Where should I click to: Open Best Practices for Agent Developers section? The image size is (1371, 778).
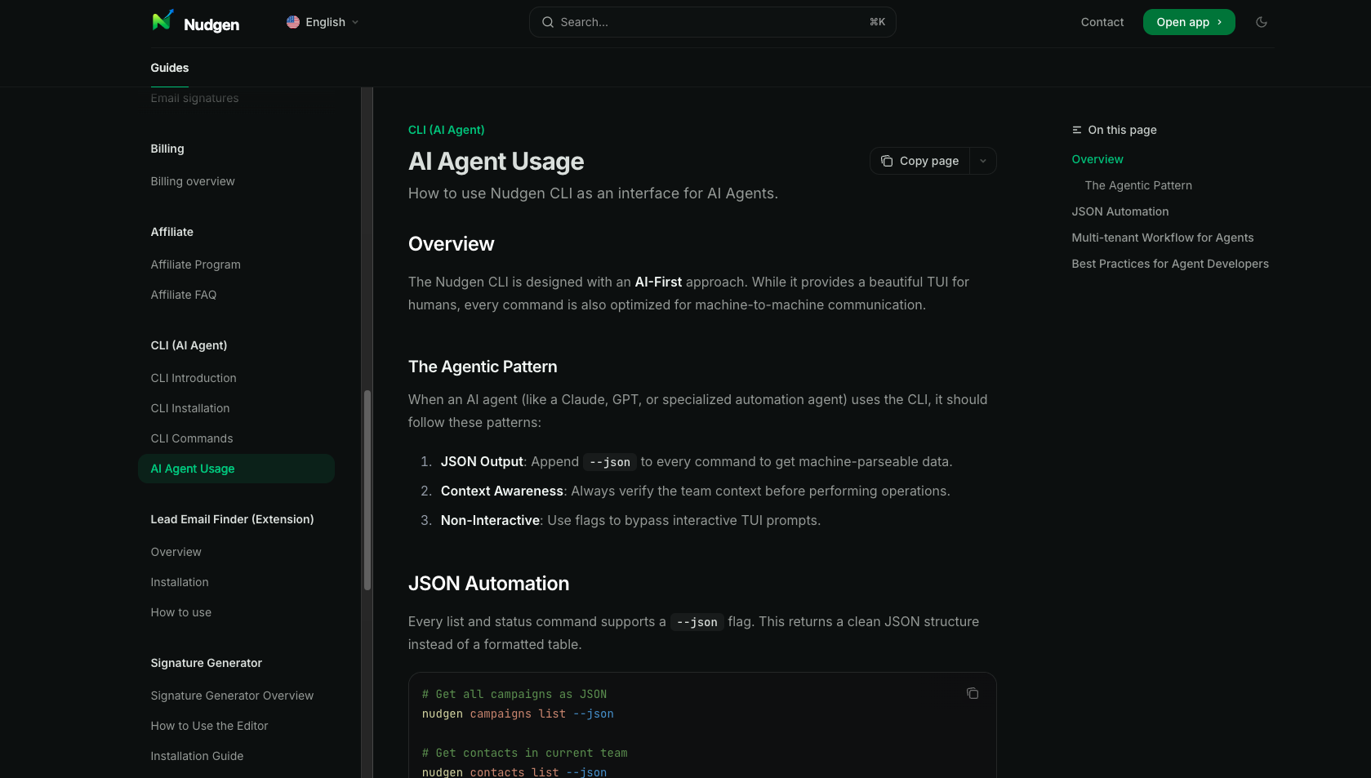[x=1169, y=264]
